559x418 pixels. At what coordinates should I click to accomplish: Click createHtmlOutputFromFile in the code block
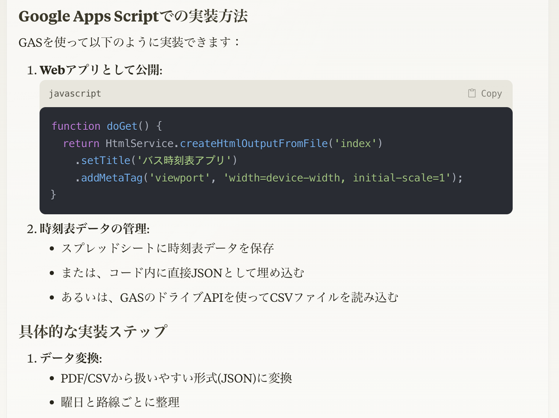(x=254, y=143)
